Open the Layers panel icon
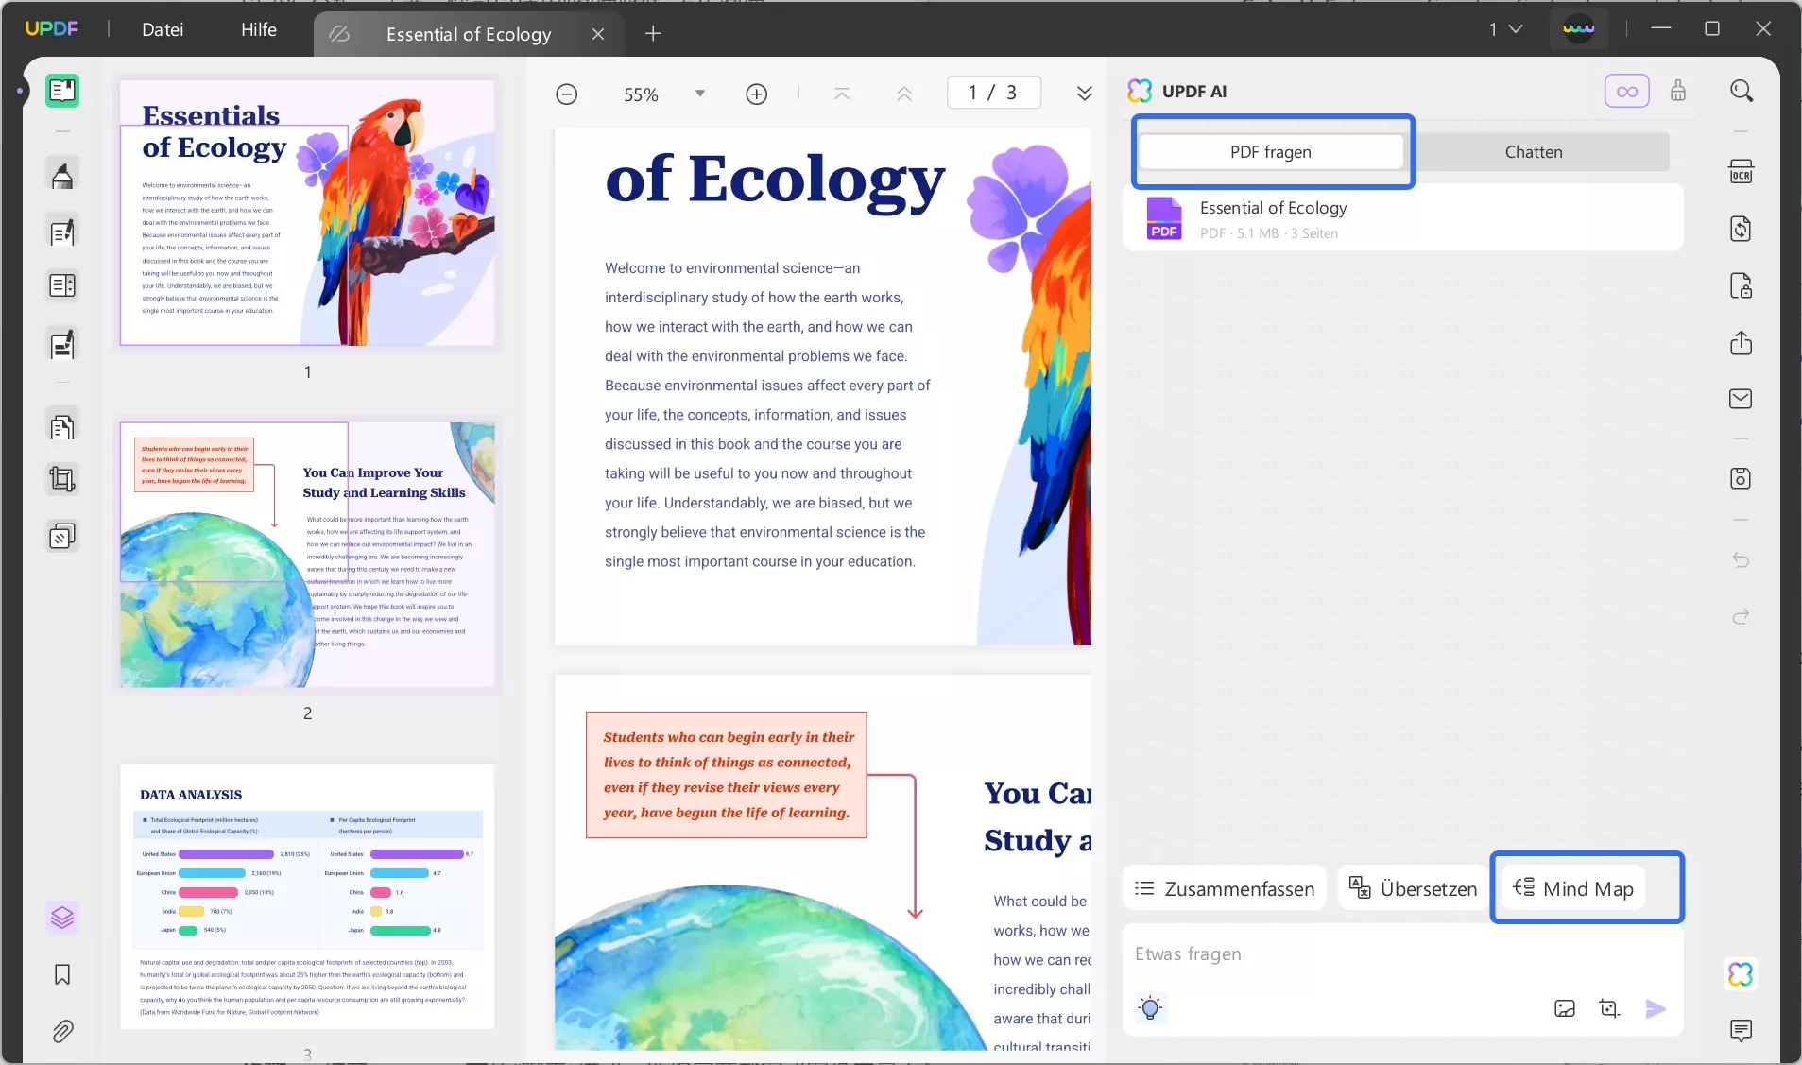Image resolution: width=1802 pixels, height=1065 pixels. [62, 918]
